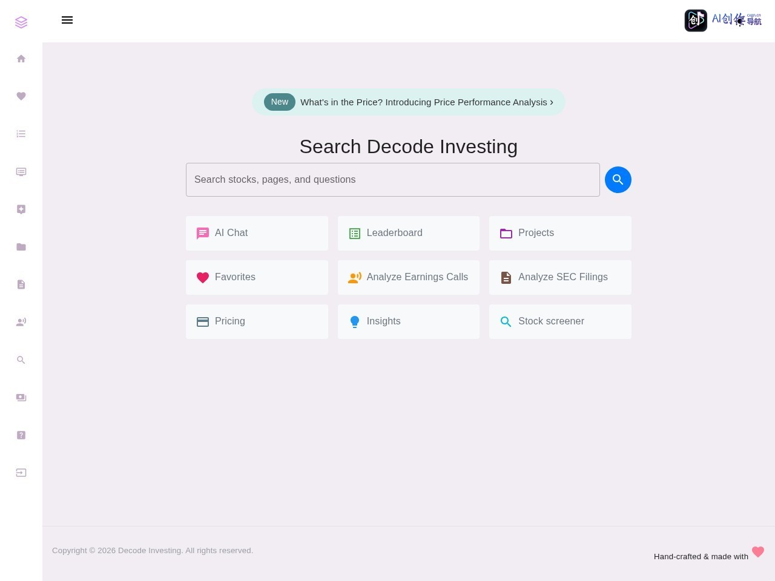Open the Analyze Earnings Calls card
Viewport: 775px width, 581px height.
(409, 277)
